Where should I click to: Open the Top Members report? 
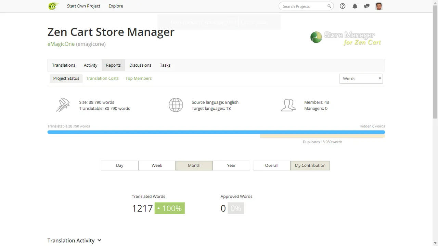pyautogui.click(x=139, y=78)
